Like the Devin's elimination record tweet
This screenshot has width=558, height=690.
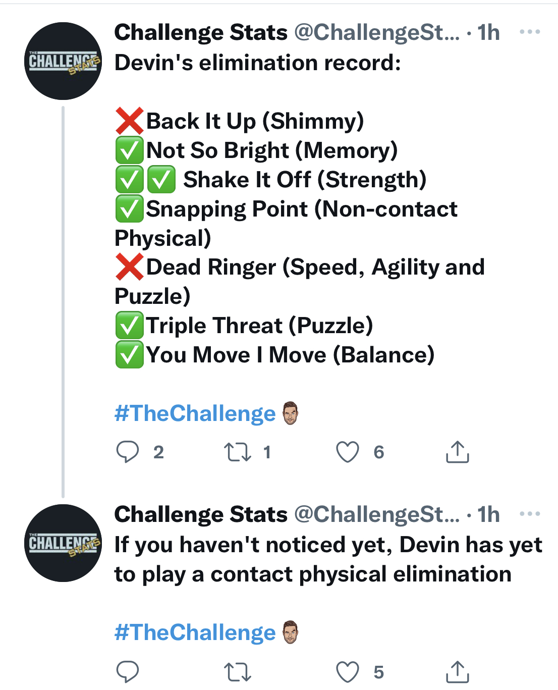(x=348, y=452)
